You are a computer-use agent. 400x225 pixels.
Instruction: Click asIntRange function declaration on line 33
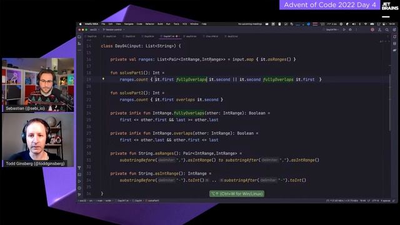tap(167, 174)
